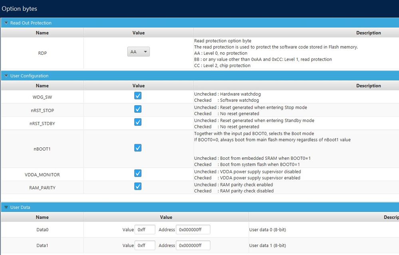Image resolution: width=399 pixels, height=255 pixels.
Task: Click the Value column header in User Data
Action: (x=166, y=217)
